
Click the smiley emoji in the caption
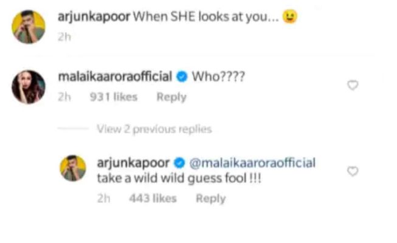click(290, 17)
